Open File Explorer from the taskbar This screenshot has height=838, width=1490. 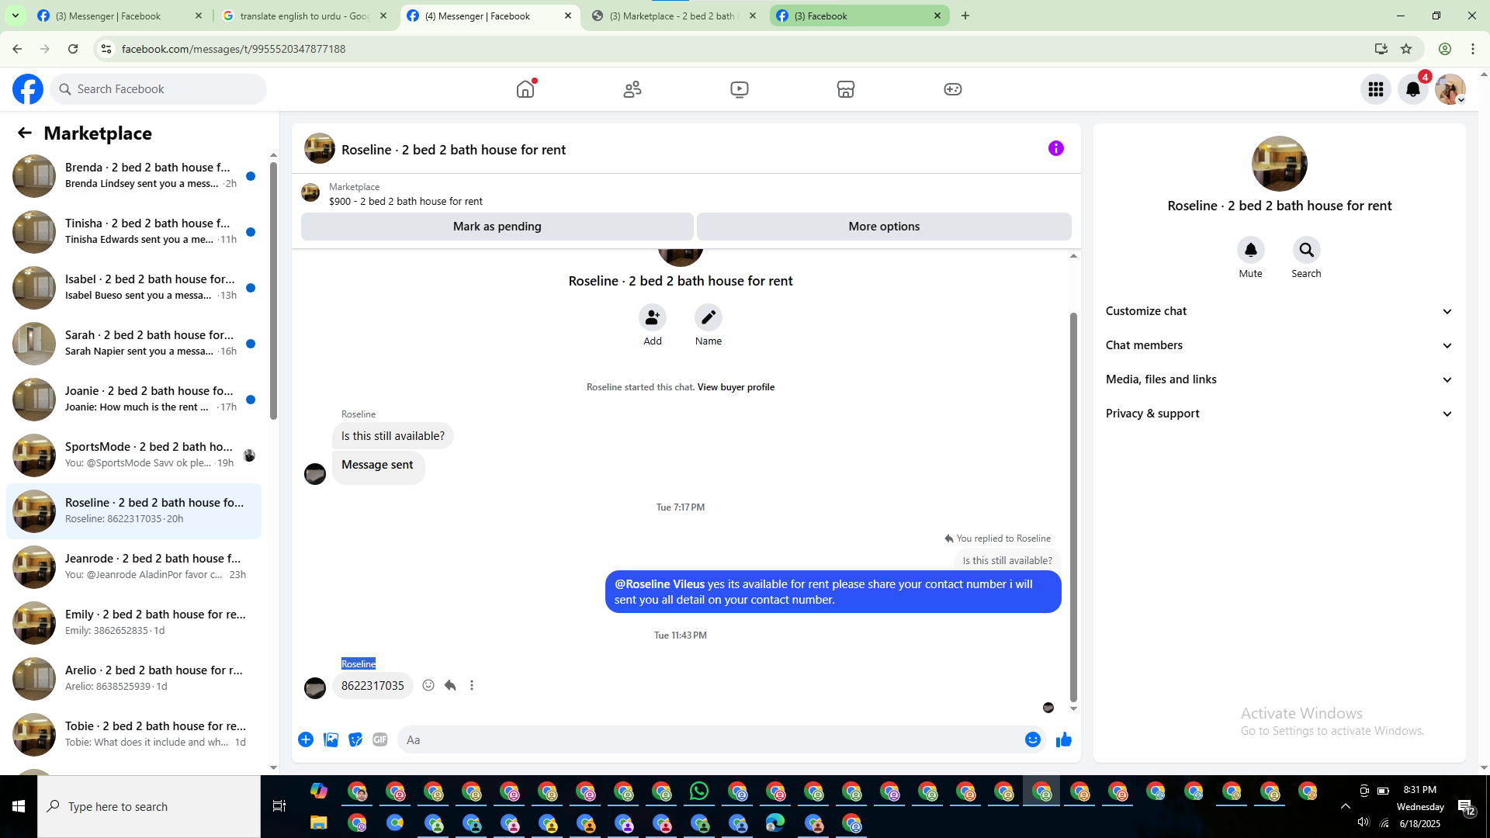click(x=319, y=822)
